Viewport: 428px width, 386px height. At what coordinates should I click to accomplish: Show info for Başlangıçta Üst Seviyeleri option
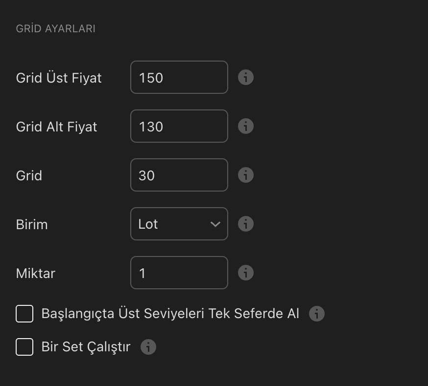[317, 314]
